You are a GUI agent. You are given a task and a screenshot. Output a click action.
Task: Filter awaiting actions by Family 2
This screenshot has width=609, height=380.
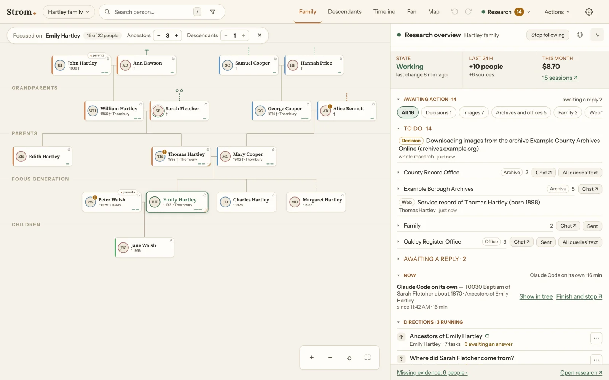[x=568, y=112]
